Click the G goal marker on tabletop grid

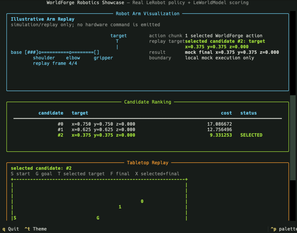pos(98,218)
